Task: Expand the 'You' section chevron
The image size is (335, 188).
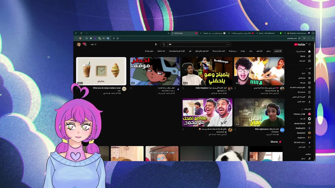Action: click(x=307, y=68)
